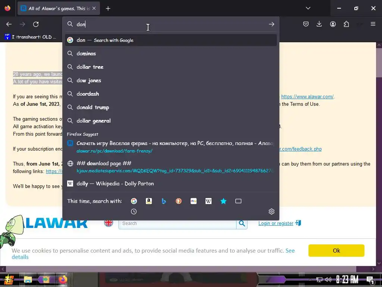This screenshot has height=287, width=382.
Task: Search open tabs with tab icon
Action: (x=238, y=201)
